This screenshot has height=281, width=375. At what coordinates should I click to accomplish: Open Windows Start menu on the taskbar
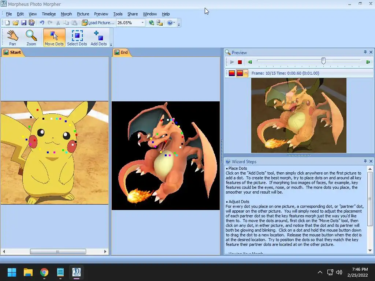pos(12,272)
